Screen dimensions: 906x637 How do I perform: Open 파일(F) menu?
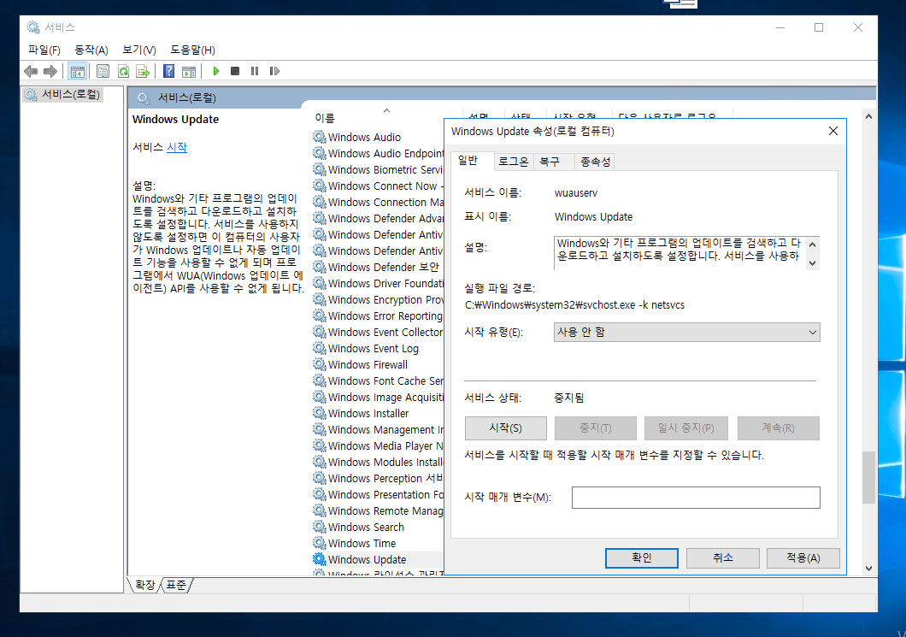pos(44,50)
